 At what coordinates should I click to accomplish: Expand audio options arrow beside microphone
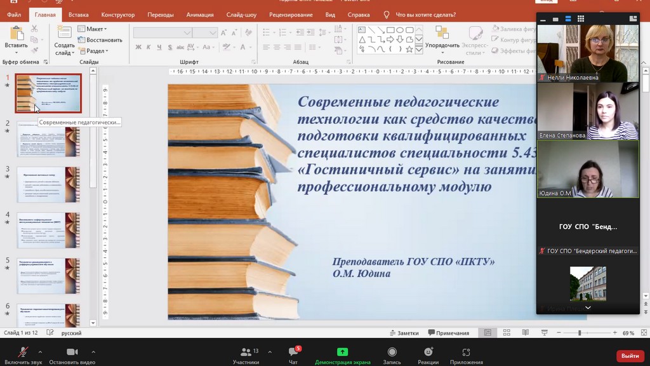(40, 351)
